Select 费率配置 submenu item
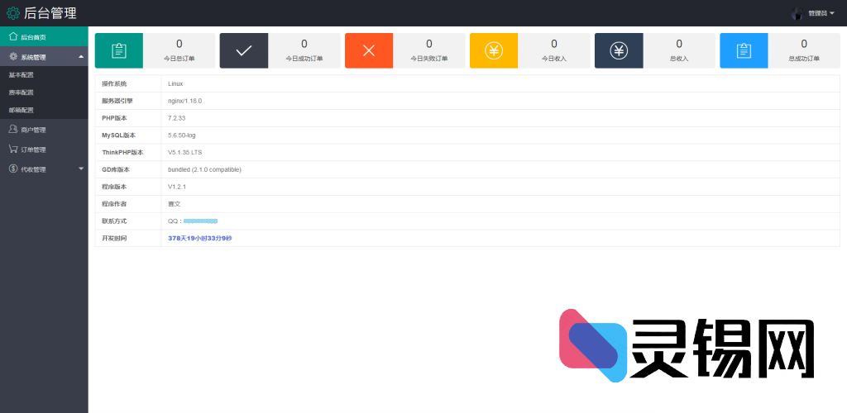 point(22,93)
